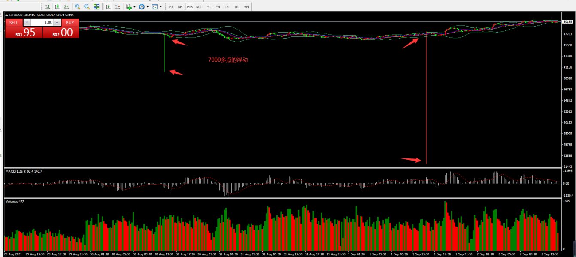Select the H4 timeframe
This screenshot has width=576, height=257.
218,7
